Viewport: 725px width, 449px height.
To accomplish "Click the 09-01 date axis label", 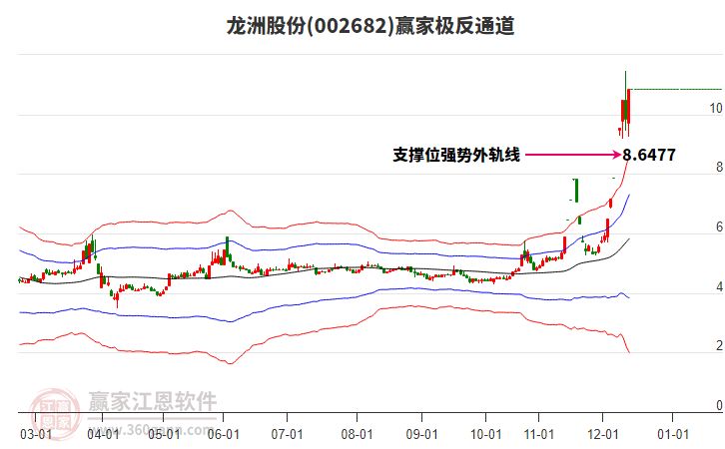I will [x=422, y=434].
